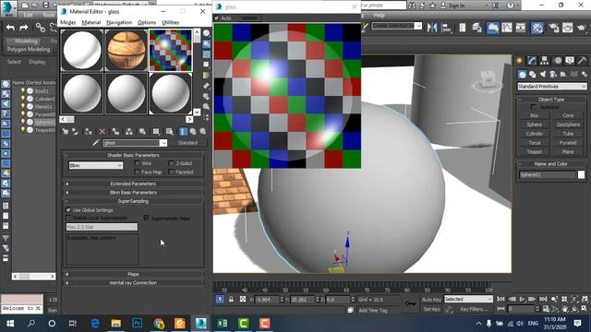Uncheck Use Global Settings checkbox
591x332 pixels.
[x=68, y=210]
